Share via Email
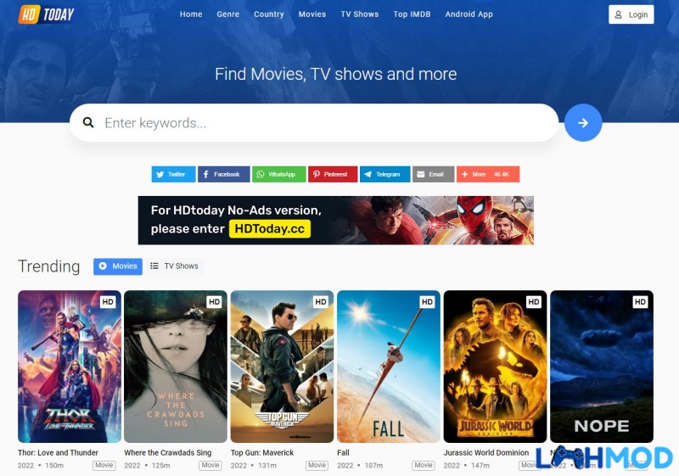679x476 pixels. coord(433,174)
